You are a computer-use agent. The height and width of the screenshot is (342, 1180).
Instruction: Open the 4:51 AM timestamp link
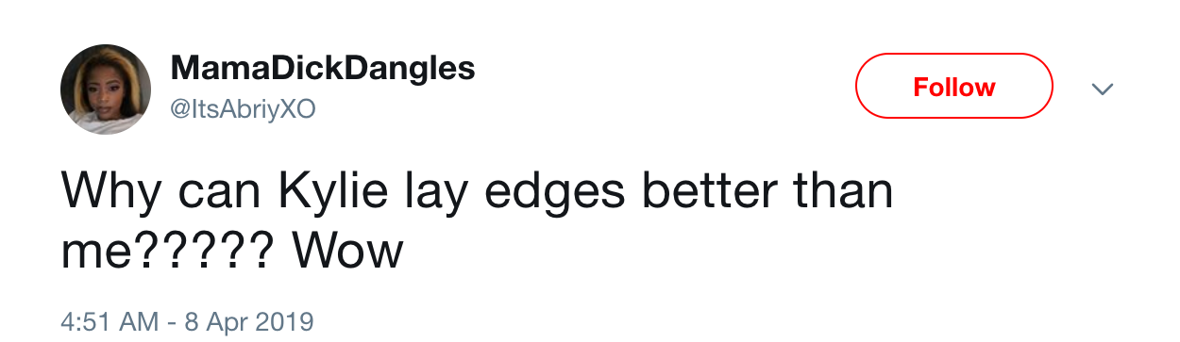pyautogui.click(x=110, y=322)
